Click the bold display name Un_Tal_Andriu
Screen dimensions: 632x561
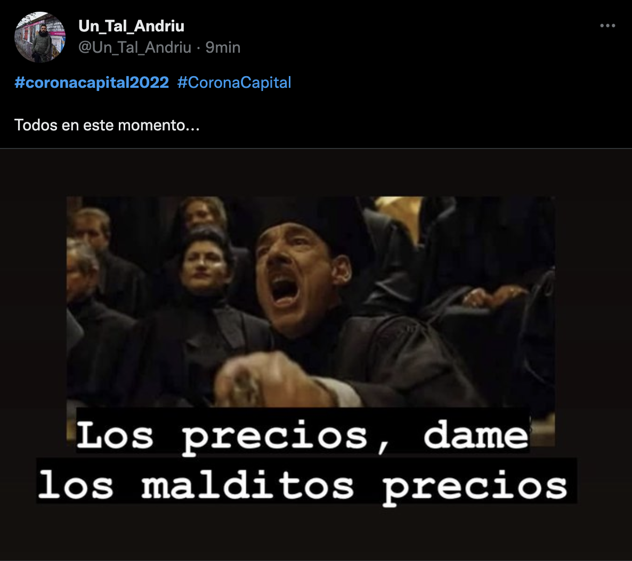pos(132,26)
